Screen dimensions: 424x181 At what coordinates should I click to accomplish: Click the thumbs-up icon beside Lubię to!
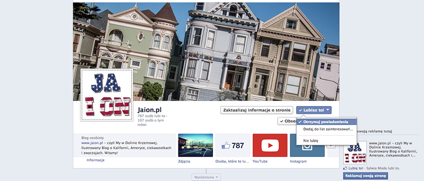[x=345, y=168]
